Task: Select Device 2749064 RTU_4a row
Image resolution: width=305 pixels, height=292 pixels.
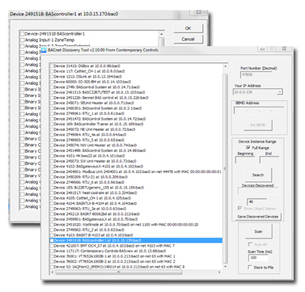Action: point(90,134)
